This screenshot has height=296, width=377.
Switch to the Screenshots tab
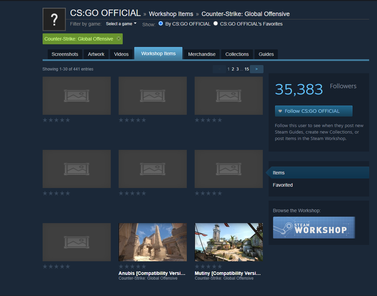click(65, 54)
